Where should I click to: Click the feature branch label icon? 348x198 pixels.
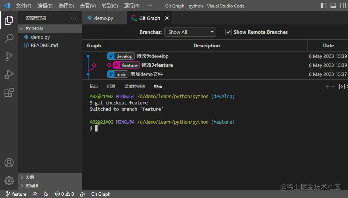116,65
